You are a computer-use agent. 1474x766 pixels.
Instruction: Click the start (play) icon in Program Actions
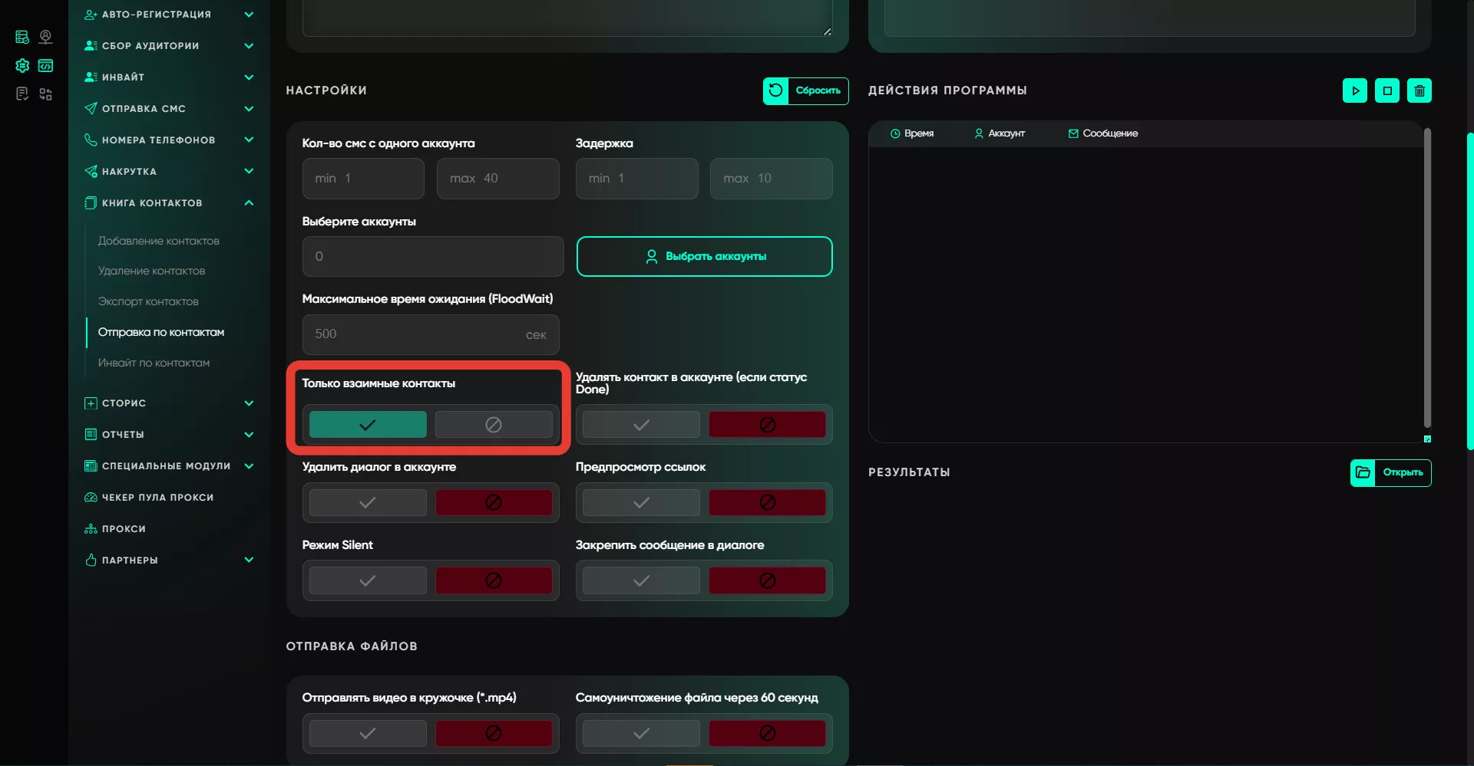1354,90
